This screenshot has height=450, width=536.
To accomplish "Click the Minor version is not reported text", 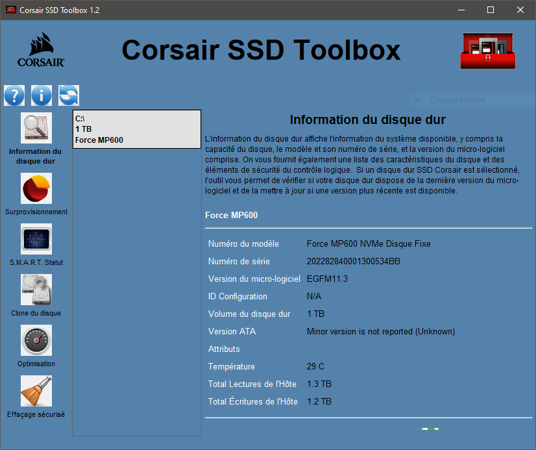I will (x=381, y=332).
